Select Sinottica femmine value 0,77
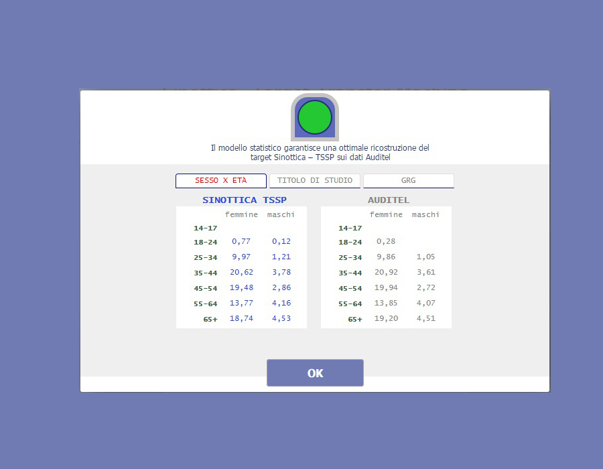This screenshot has height=469, width=603. [x=241, y=241]
